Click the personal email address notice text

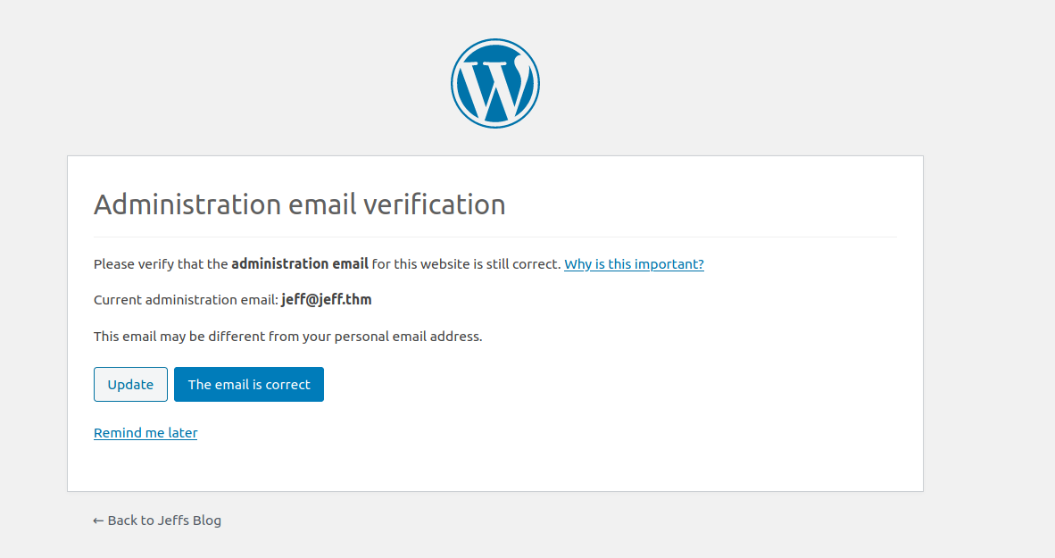pos(288,336)
